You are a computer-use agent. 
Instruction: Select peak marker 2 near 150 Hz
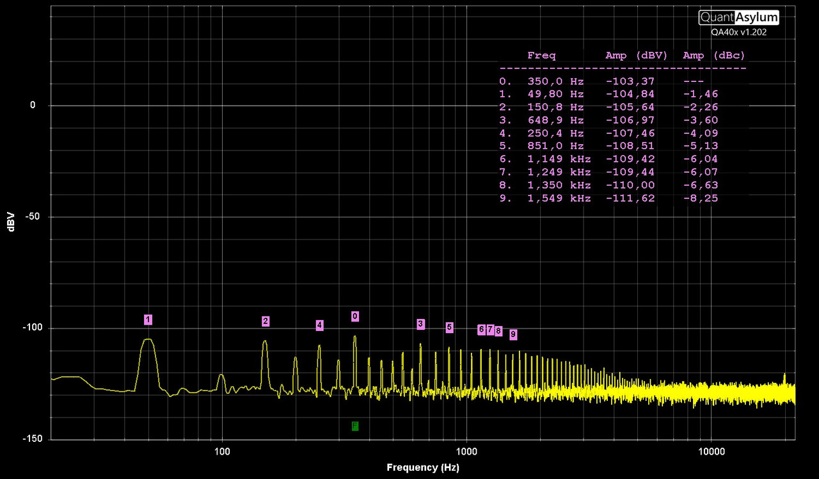(266, 321)
